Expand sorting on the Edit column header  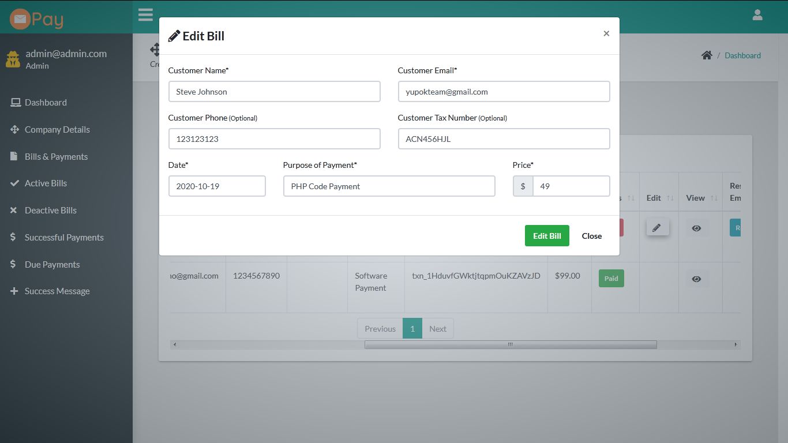(x=667, y=198)
